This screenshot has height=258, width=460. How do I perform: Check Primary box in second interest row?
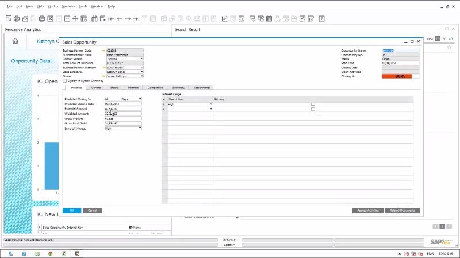[x=313, y=109]
